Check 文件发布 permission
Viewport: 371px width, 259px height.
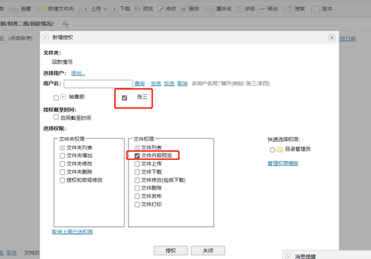137,196
